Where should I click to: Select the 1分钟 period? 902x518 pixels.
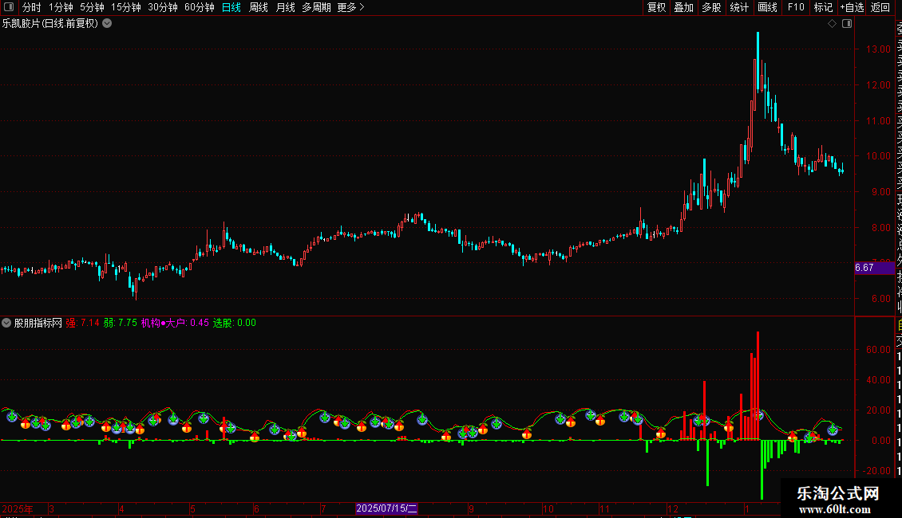pyautogui.click(x=61, y=7)
